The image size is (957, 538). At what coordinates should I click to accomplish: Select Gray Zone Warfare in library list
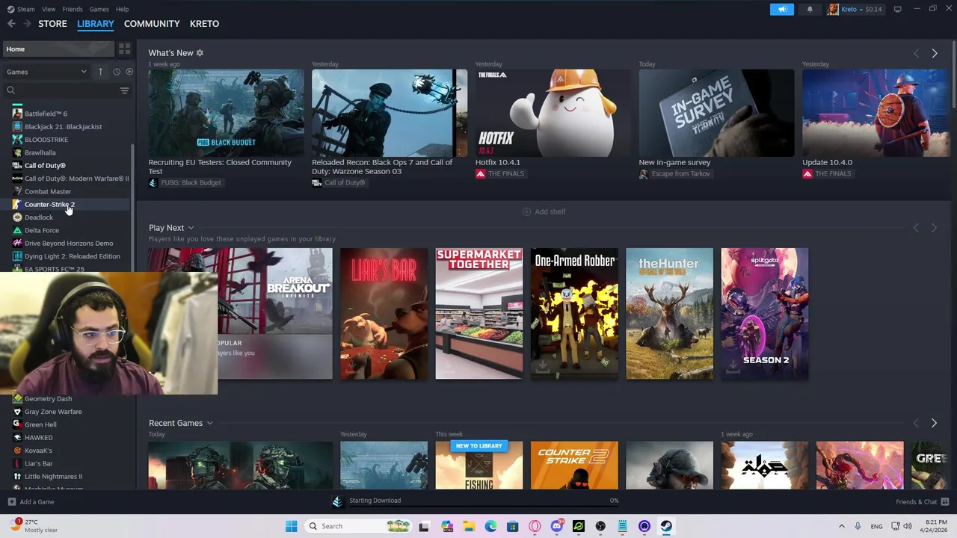tap(53, 412)
